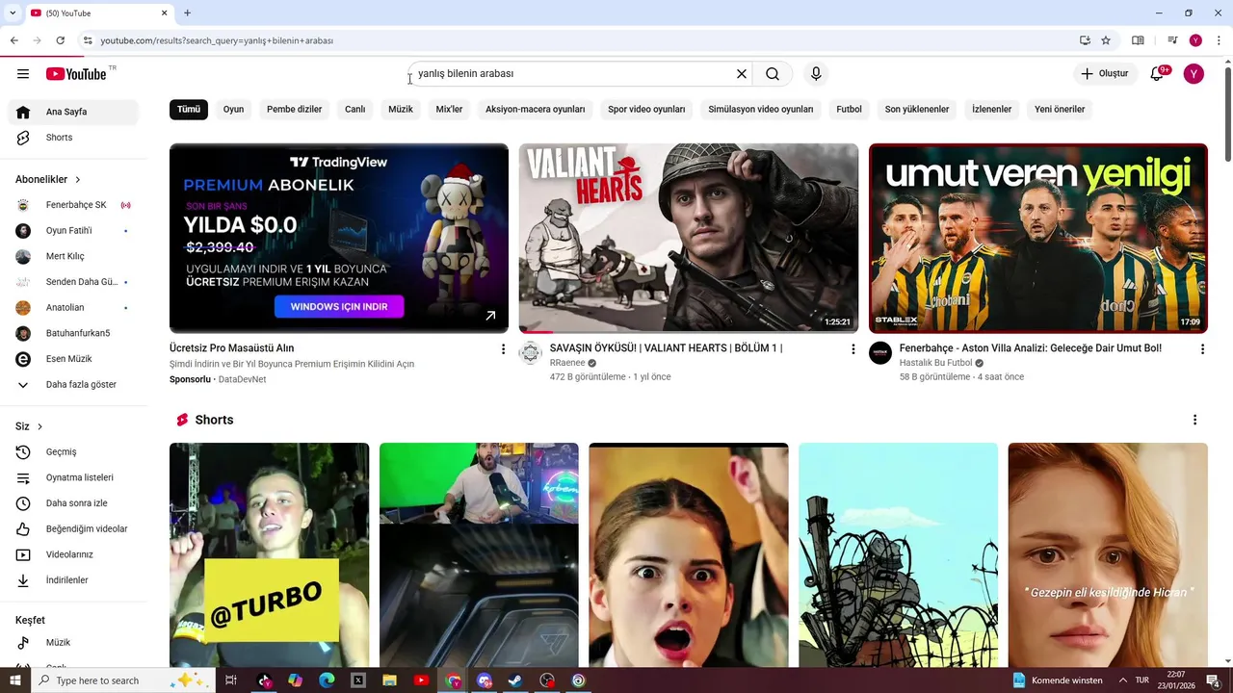Select the Müzik filter chip
This screenshot has width=1233, height=693.
(401, 110)
